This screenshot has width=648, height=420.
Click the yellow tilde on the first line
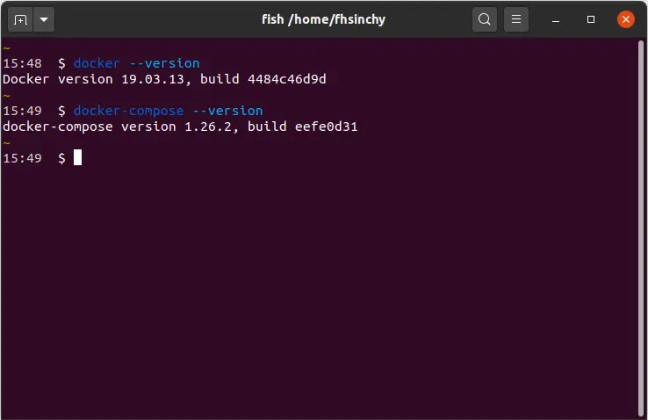pyautogui.click(x=7, y=48)
